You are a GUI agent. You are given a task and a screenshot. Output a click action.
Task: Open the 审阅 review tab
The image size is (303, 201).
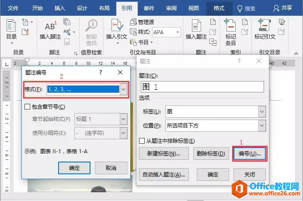point(171,8)
